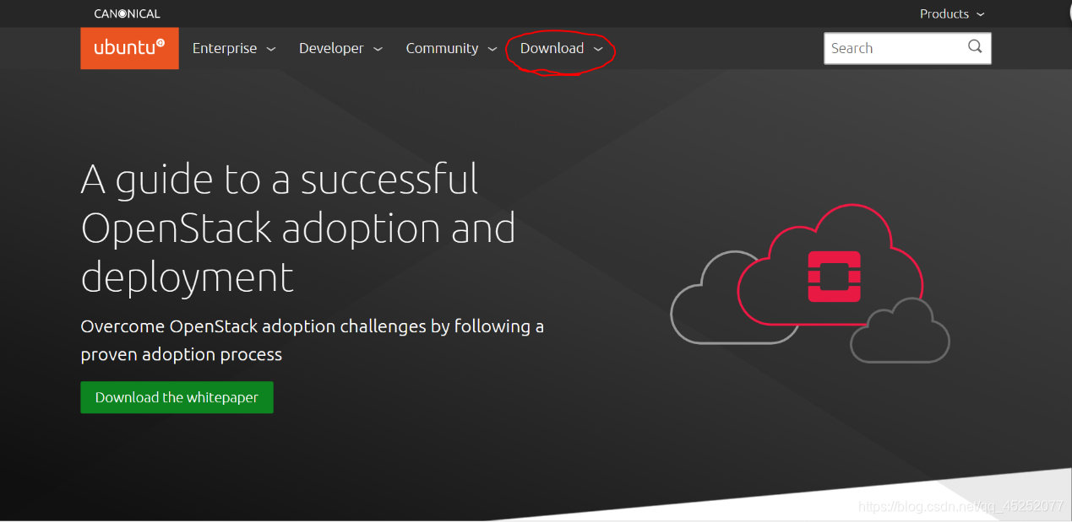
Task: Click the OpenStack adoption guide headline
Action: click(298, 228)
